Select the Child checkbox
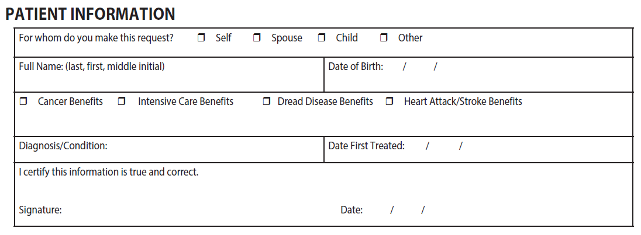This screenshot has height=235, width=641. click(322, 38)
